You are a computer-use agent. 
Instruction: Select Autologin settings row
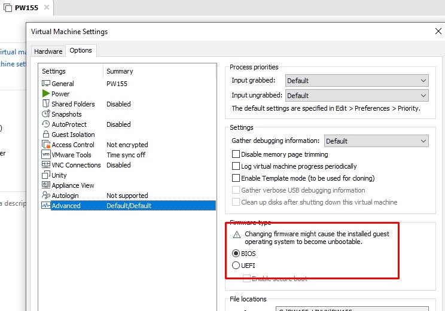(x=129, y=195)
